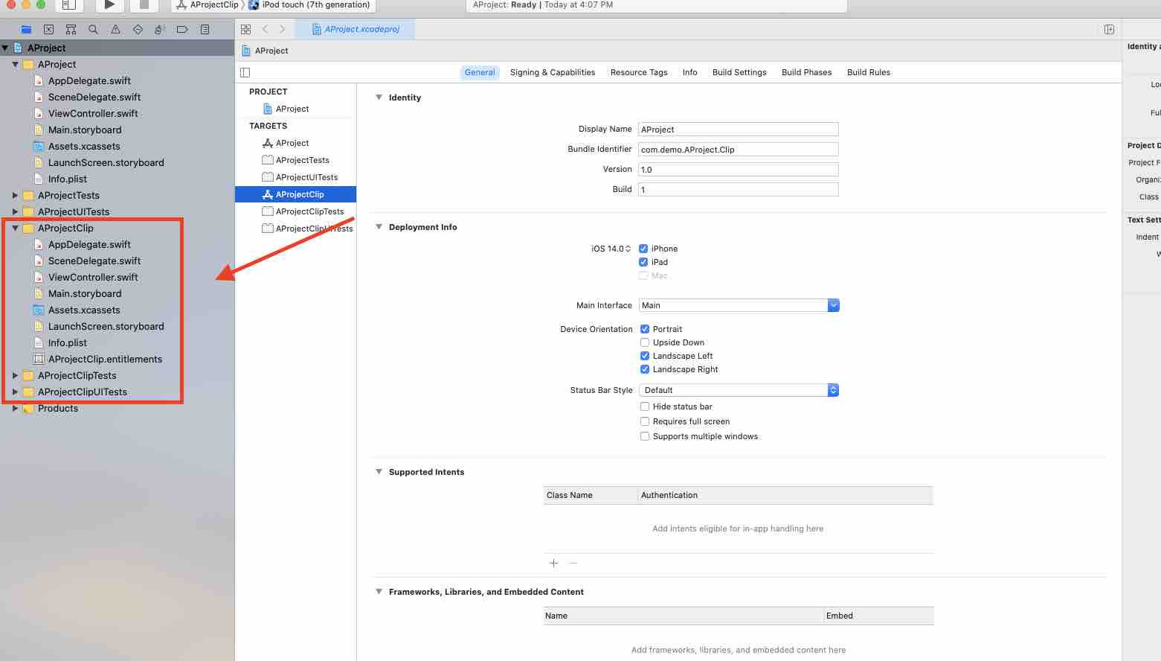Go back with the left arrow
Image resolution: width=1161 pixels, height=661 pixels.
coord(265,29)
